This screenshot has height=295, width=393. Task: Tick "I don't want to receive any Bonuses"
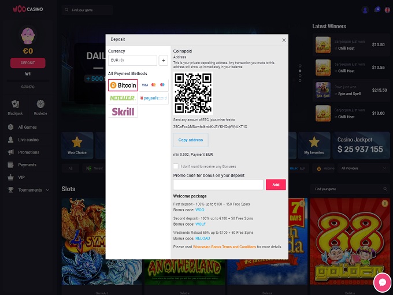click(x=176, y=166)
